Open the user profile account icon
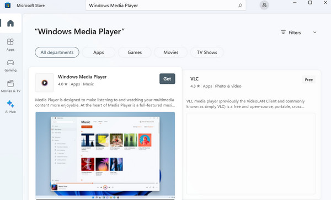The height and width of the screenshot is (200, 331). pyautogui.click(x=264, y=5)
